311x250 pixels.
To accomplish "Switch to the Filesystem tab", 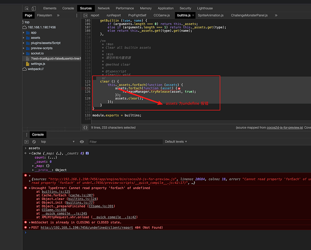I will coord(44,15).
